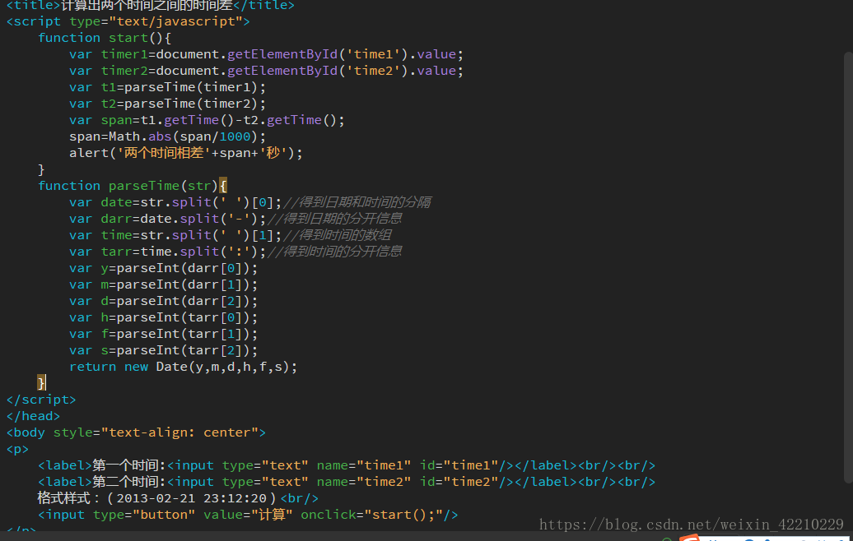Click the comment '//得到日期的分开信息'

pyautogui.click(x=334, y=219)
